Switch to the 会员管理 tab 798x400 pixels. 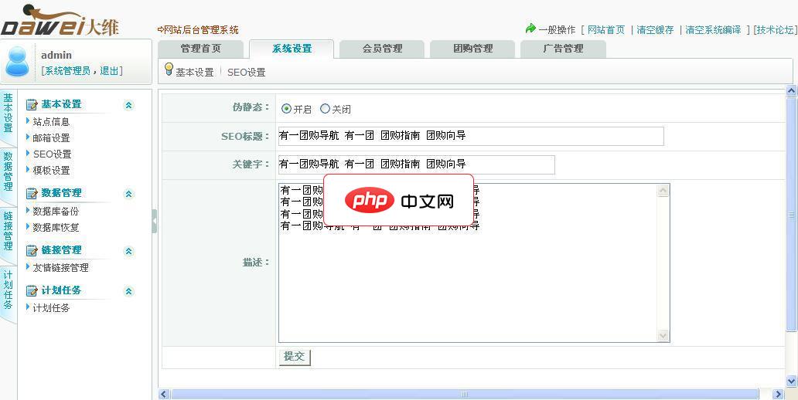[x=382, y=49]
